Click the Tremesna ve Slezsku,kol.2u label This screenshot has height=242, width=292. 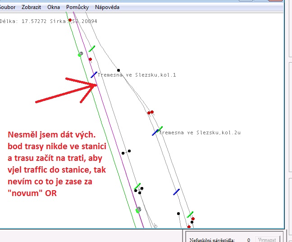(200, 132)
